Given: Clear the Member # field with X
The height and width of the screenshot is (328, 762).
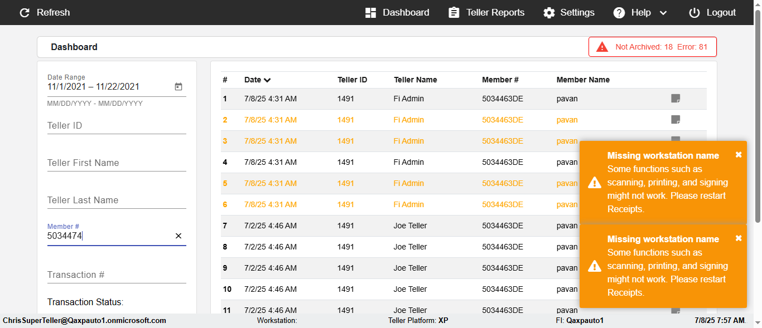Looking at the screenshot, I should click(x=179, y=236).
